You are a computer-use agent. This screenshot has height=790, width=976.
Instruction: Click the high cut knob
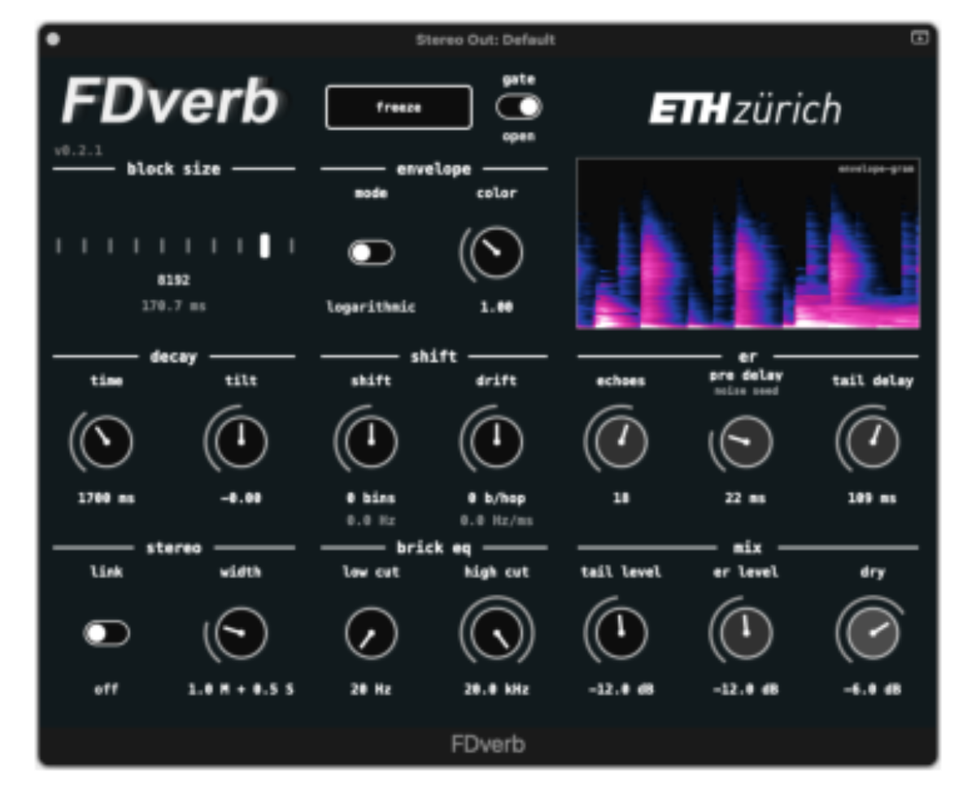[497, 634]
